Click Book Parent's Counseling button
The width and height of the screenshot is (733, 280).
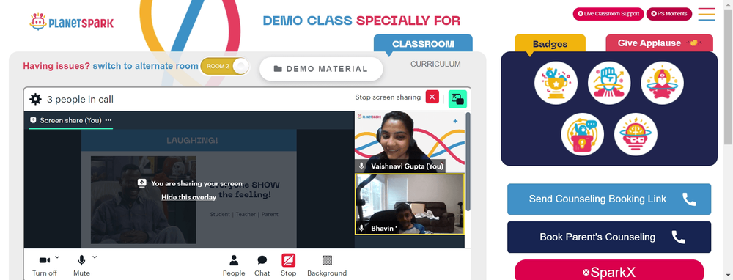pos(609,237)
